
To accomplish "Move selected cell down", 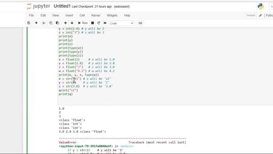I will coord(72,23).
